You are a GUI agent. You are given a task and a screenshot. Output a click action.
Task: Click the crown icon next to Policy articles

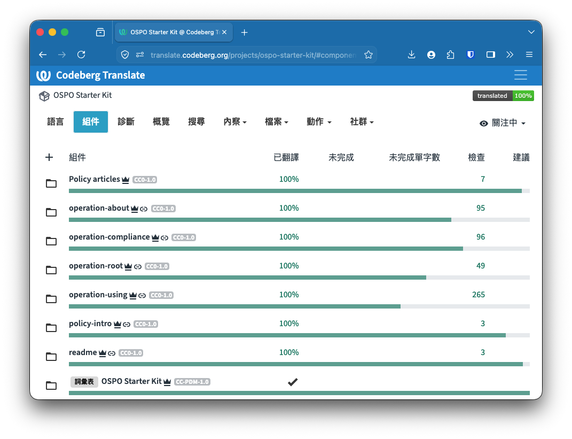(126, 180)
